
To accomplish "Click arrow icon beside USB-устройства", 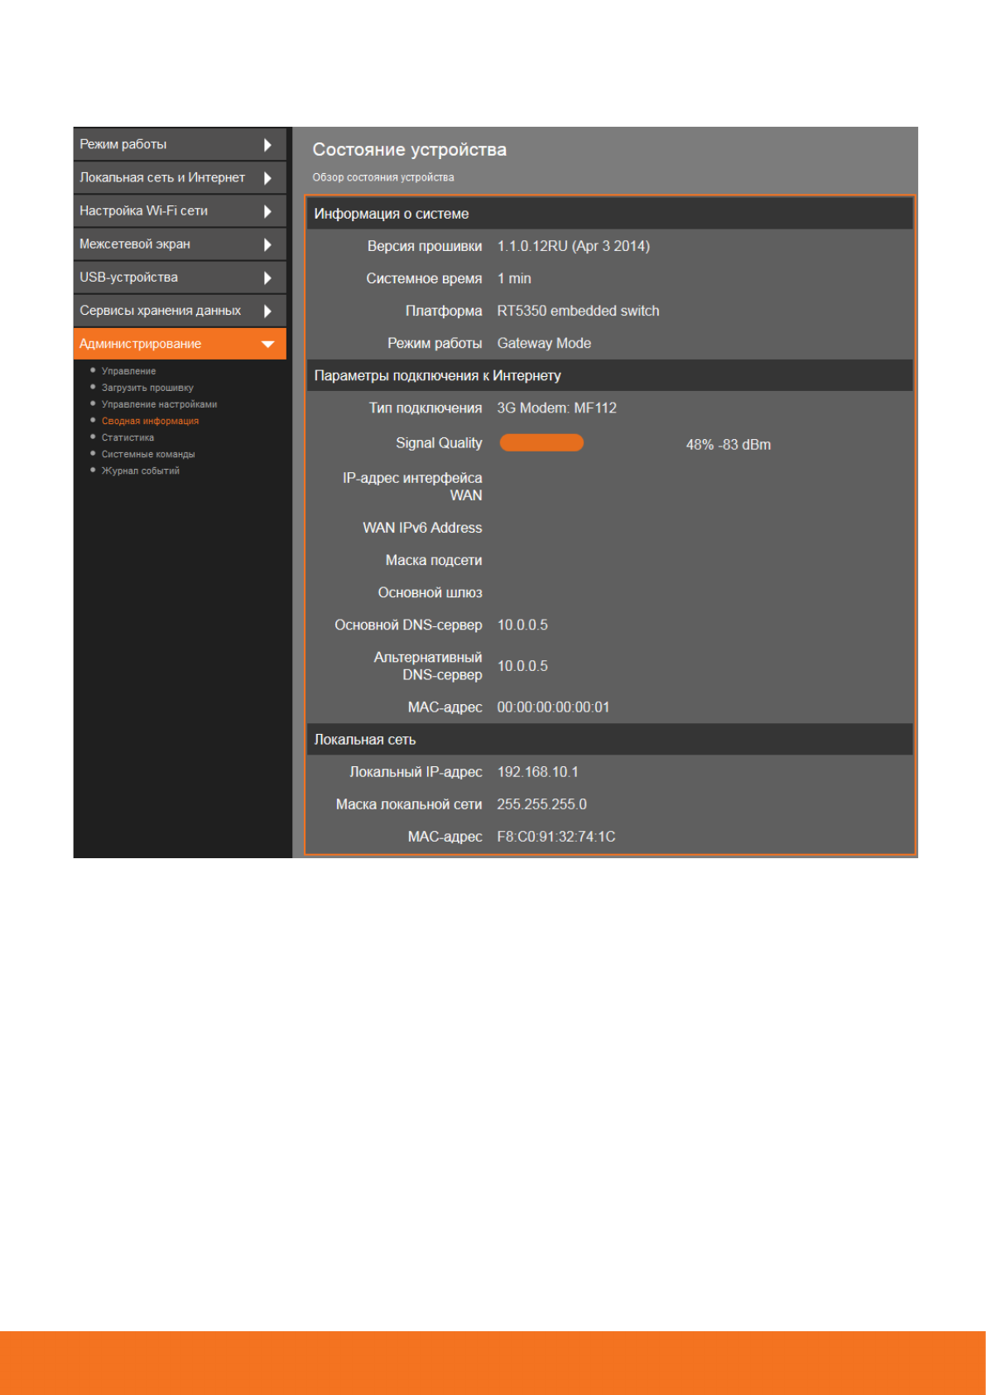I will [267, 278].
